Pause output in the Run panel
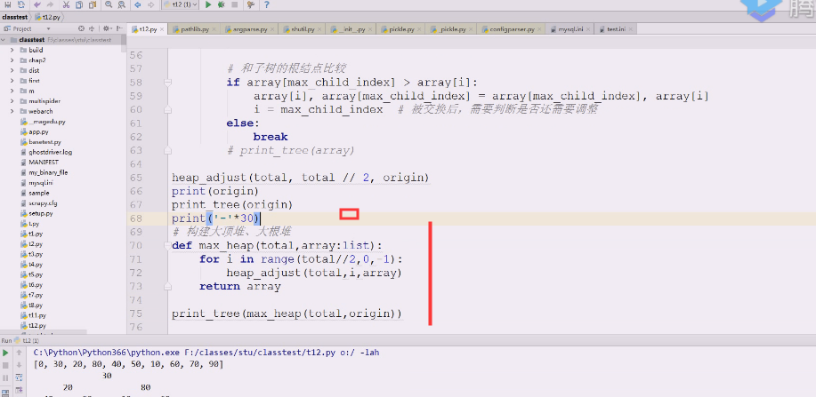Viewport: 816px width, 397px height. click(5, 377)
